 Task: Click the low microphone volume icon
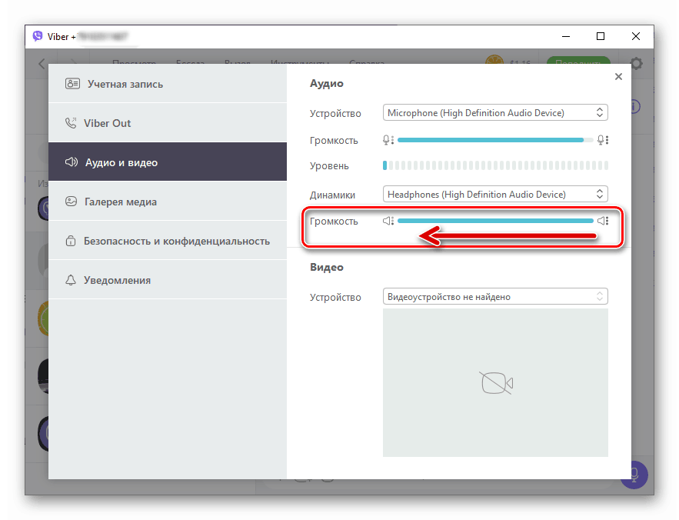tap(388, 140)
